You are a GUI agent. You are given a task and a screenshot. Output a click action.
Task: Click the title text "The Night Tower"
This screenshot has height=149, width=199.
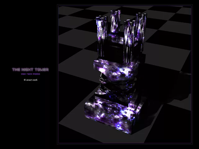point(30,70)
